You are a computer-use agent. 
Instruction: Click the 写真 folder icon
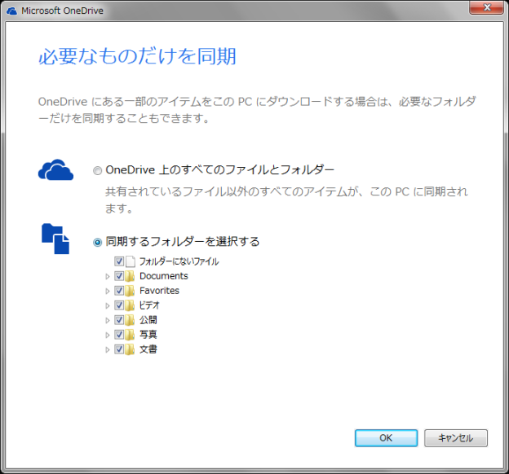(x=130, y=335)
